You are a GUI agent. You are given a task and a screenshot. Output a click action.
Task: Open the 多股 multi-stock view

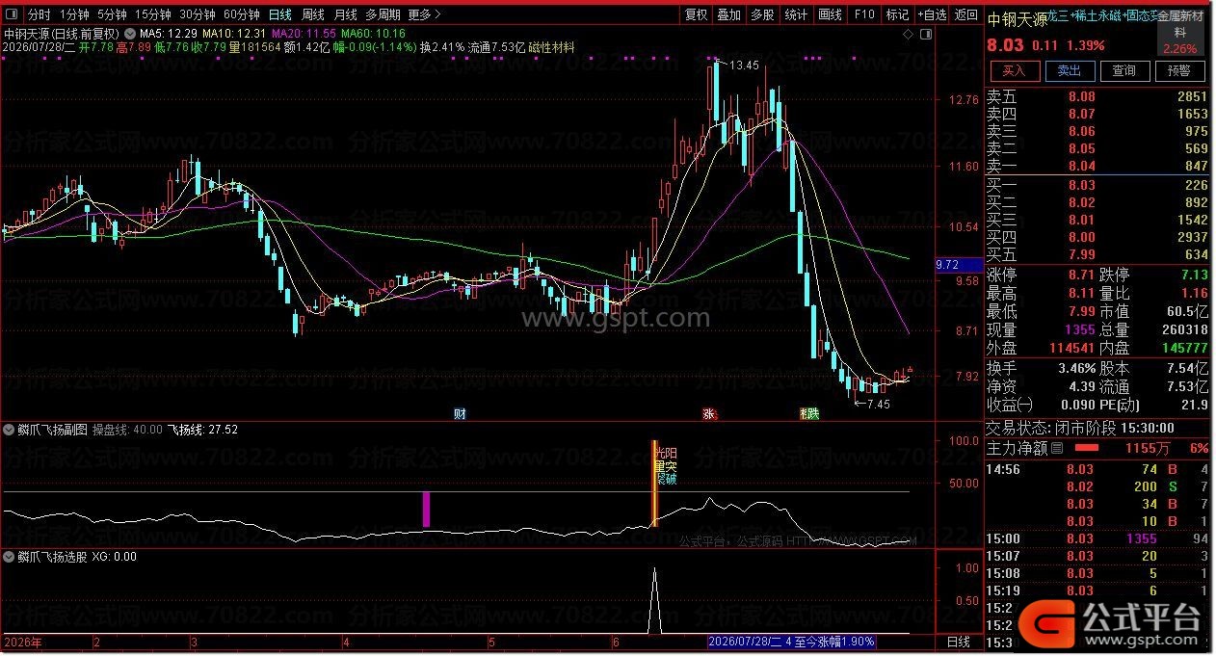pyautogui.click(x=762, y=14)
